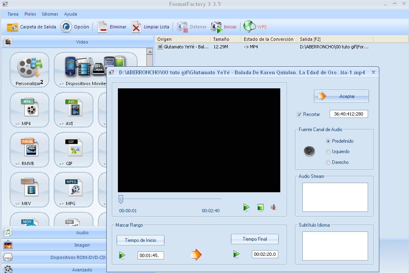Edit the start time field 00:01:45

(150, 255)
